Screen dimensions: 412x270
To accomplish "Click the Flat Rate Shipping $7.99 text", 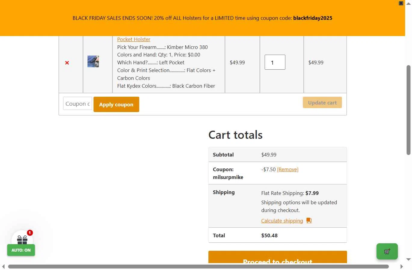I will (290, 193).
